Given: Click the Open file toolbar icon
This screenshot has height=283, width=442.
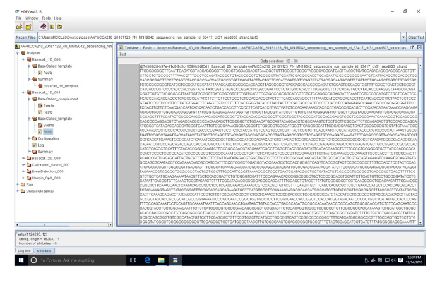Looking at the screenshot, I should pyautogui.click(x=19, y=27).
